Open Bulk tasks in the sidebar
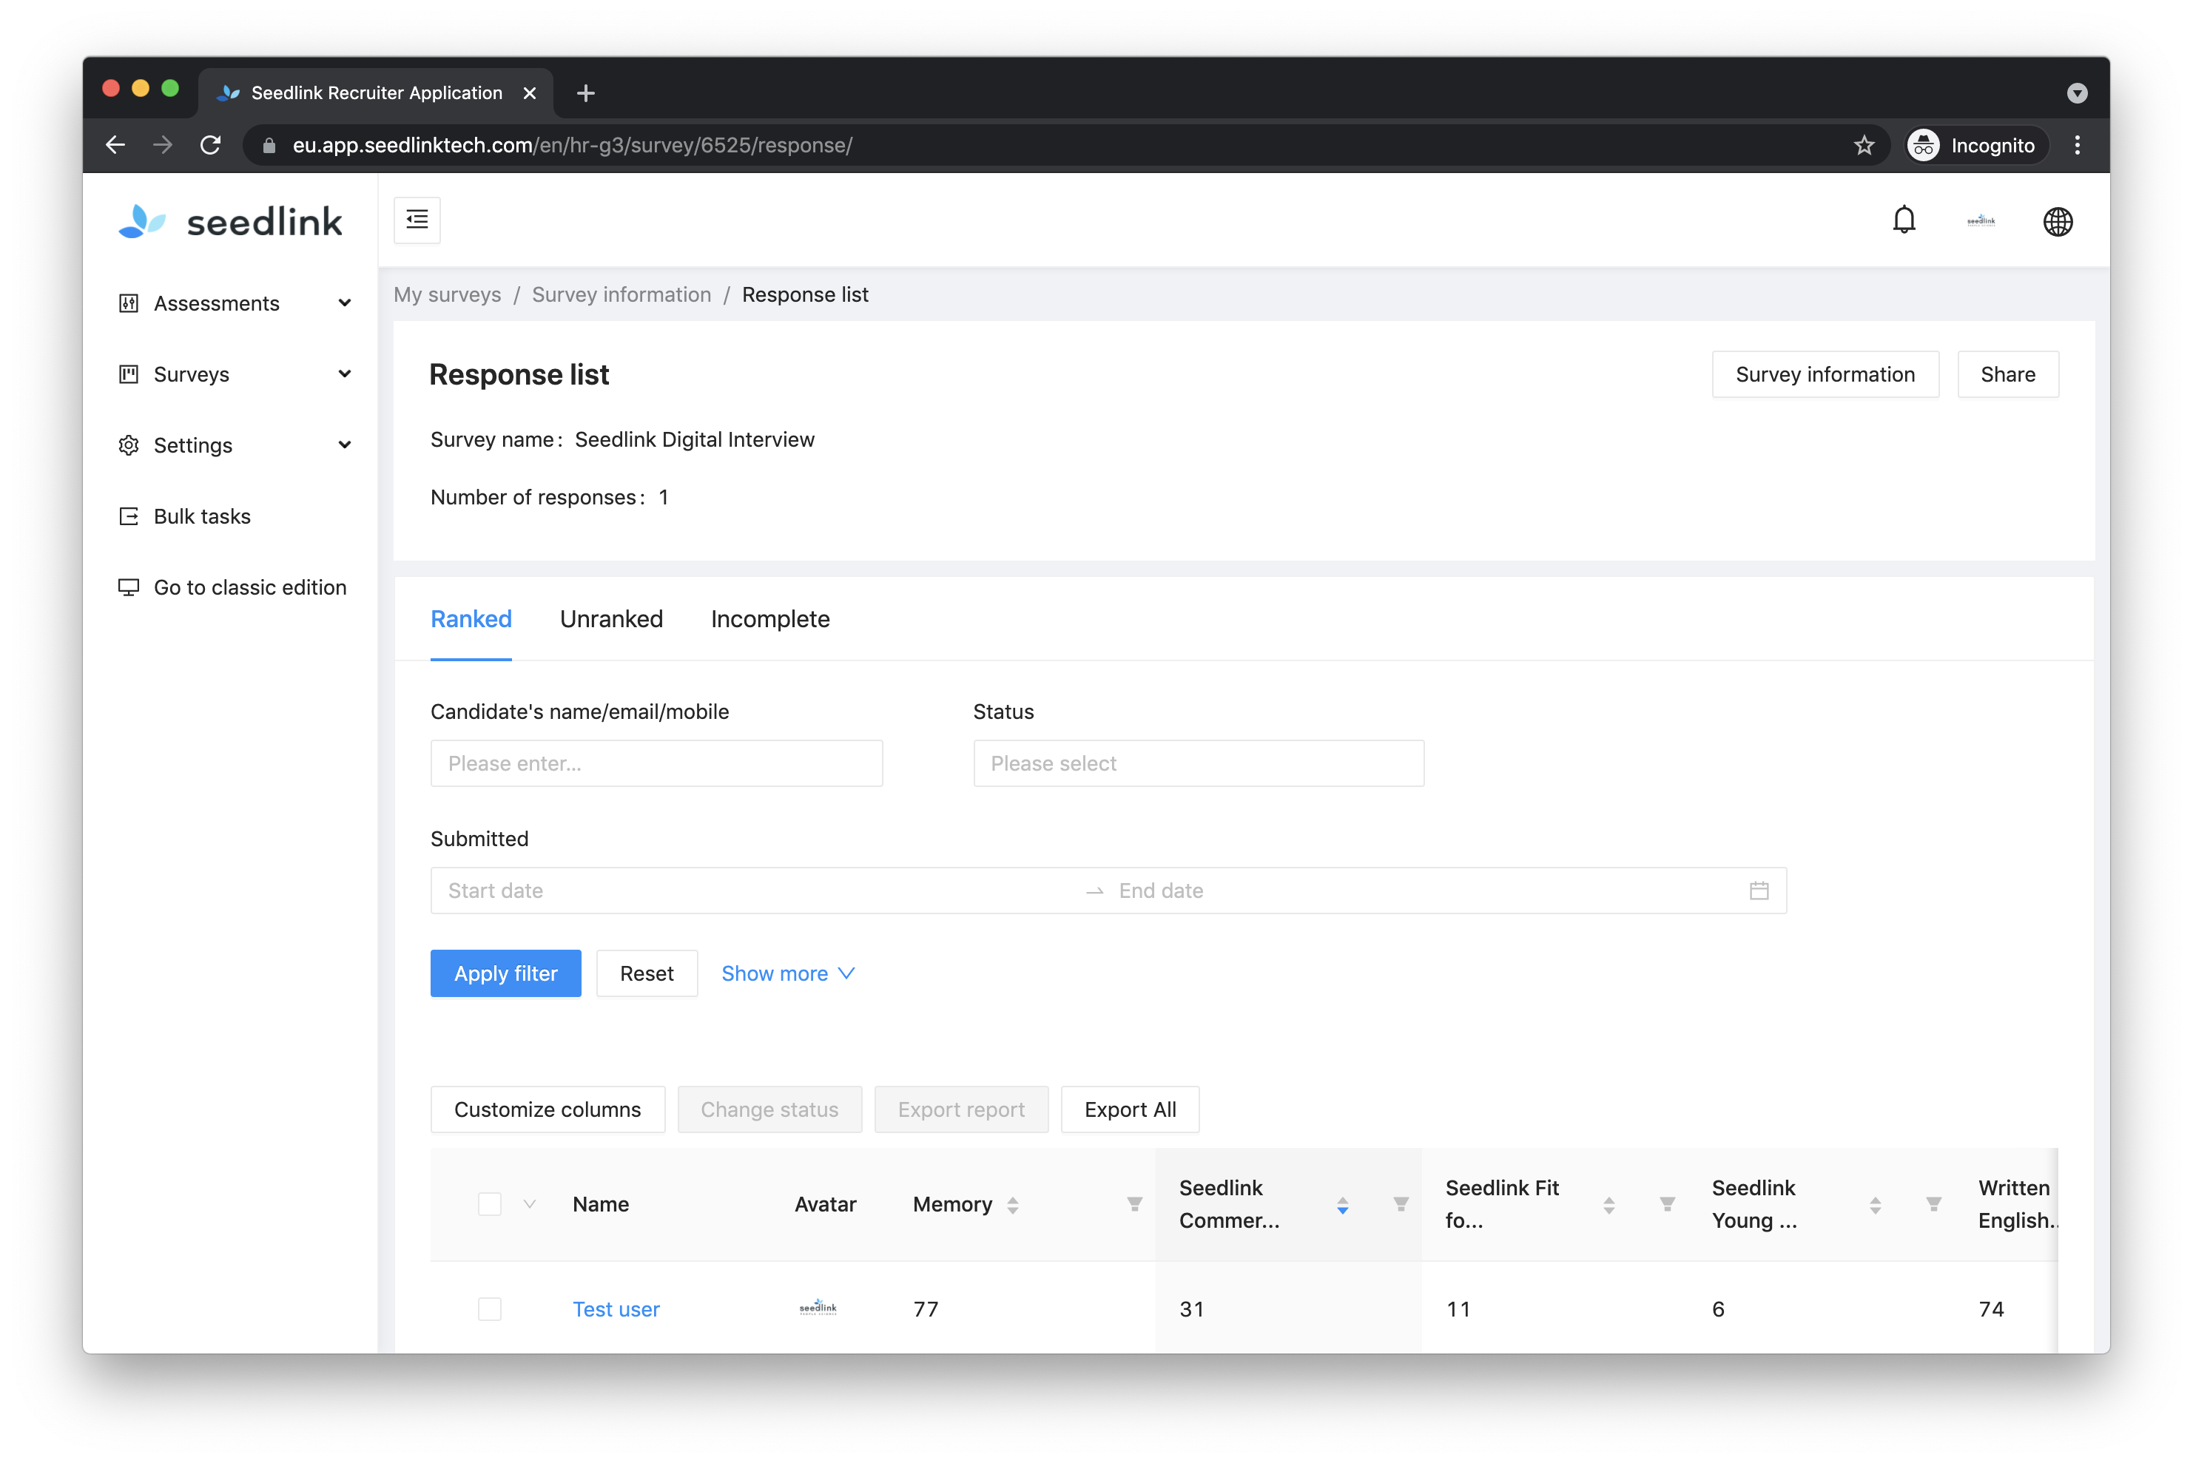This screenshot has width=2193, height=1463. click(201, 516)
